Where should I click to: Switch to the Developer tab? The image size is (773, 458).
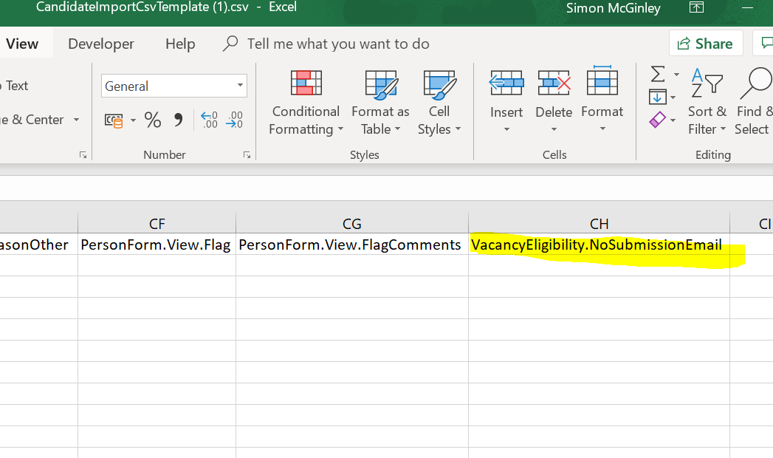(x=101, y=44)
